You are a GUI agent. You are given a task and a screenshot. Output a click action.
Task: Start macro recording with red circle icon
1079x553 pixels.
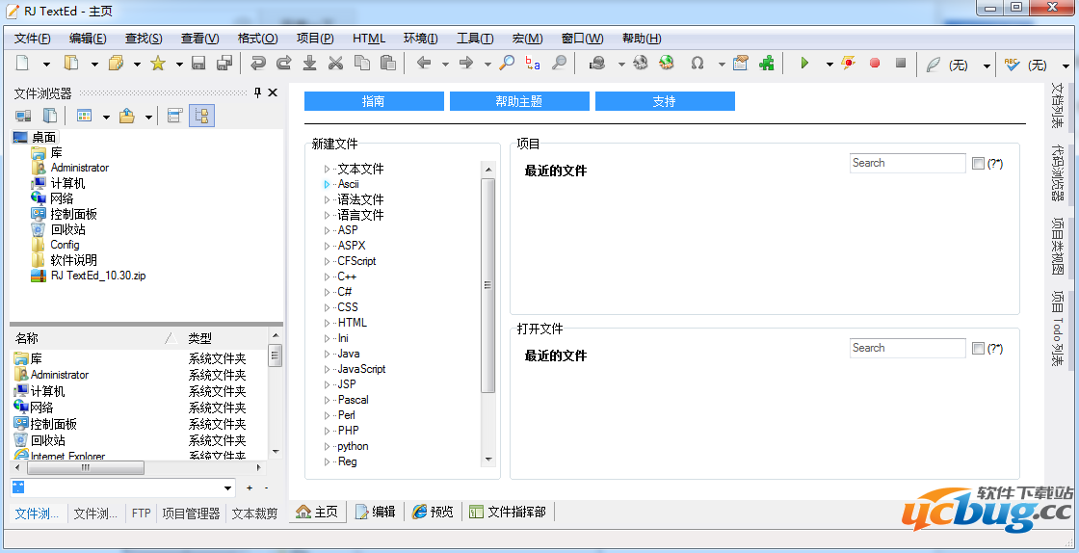[875, 64]
